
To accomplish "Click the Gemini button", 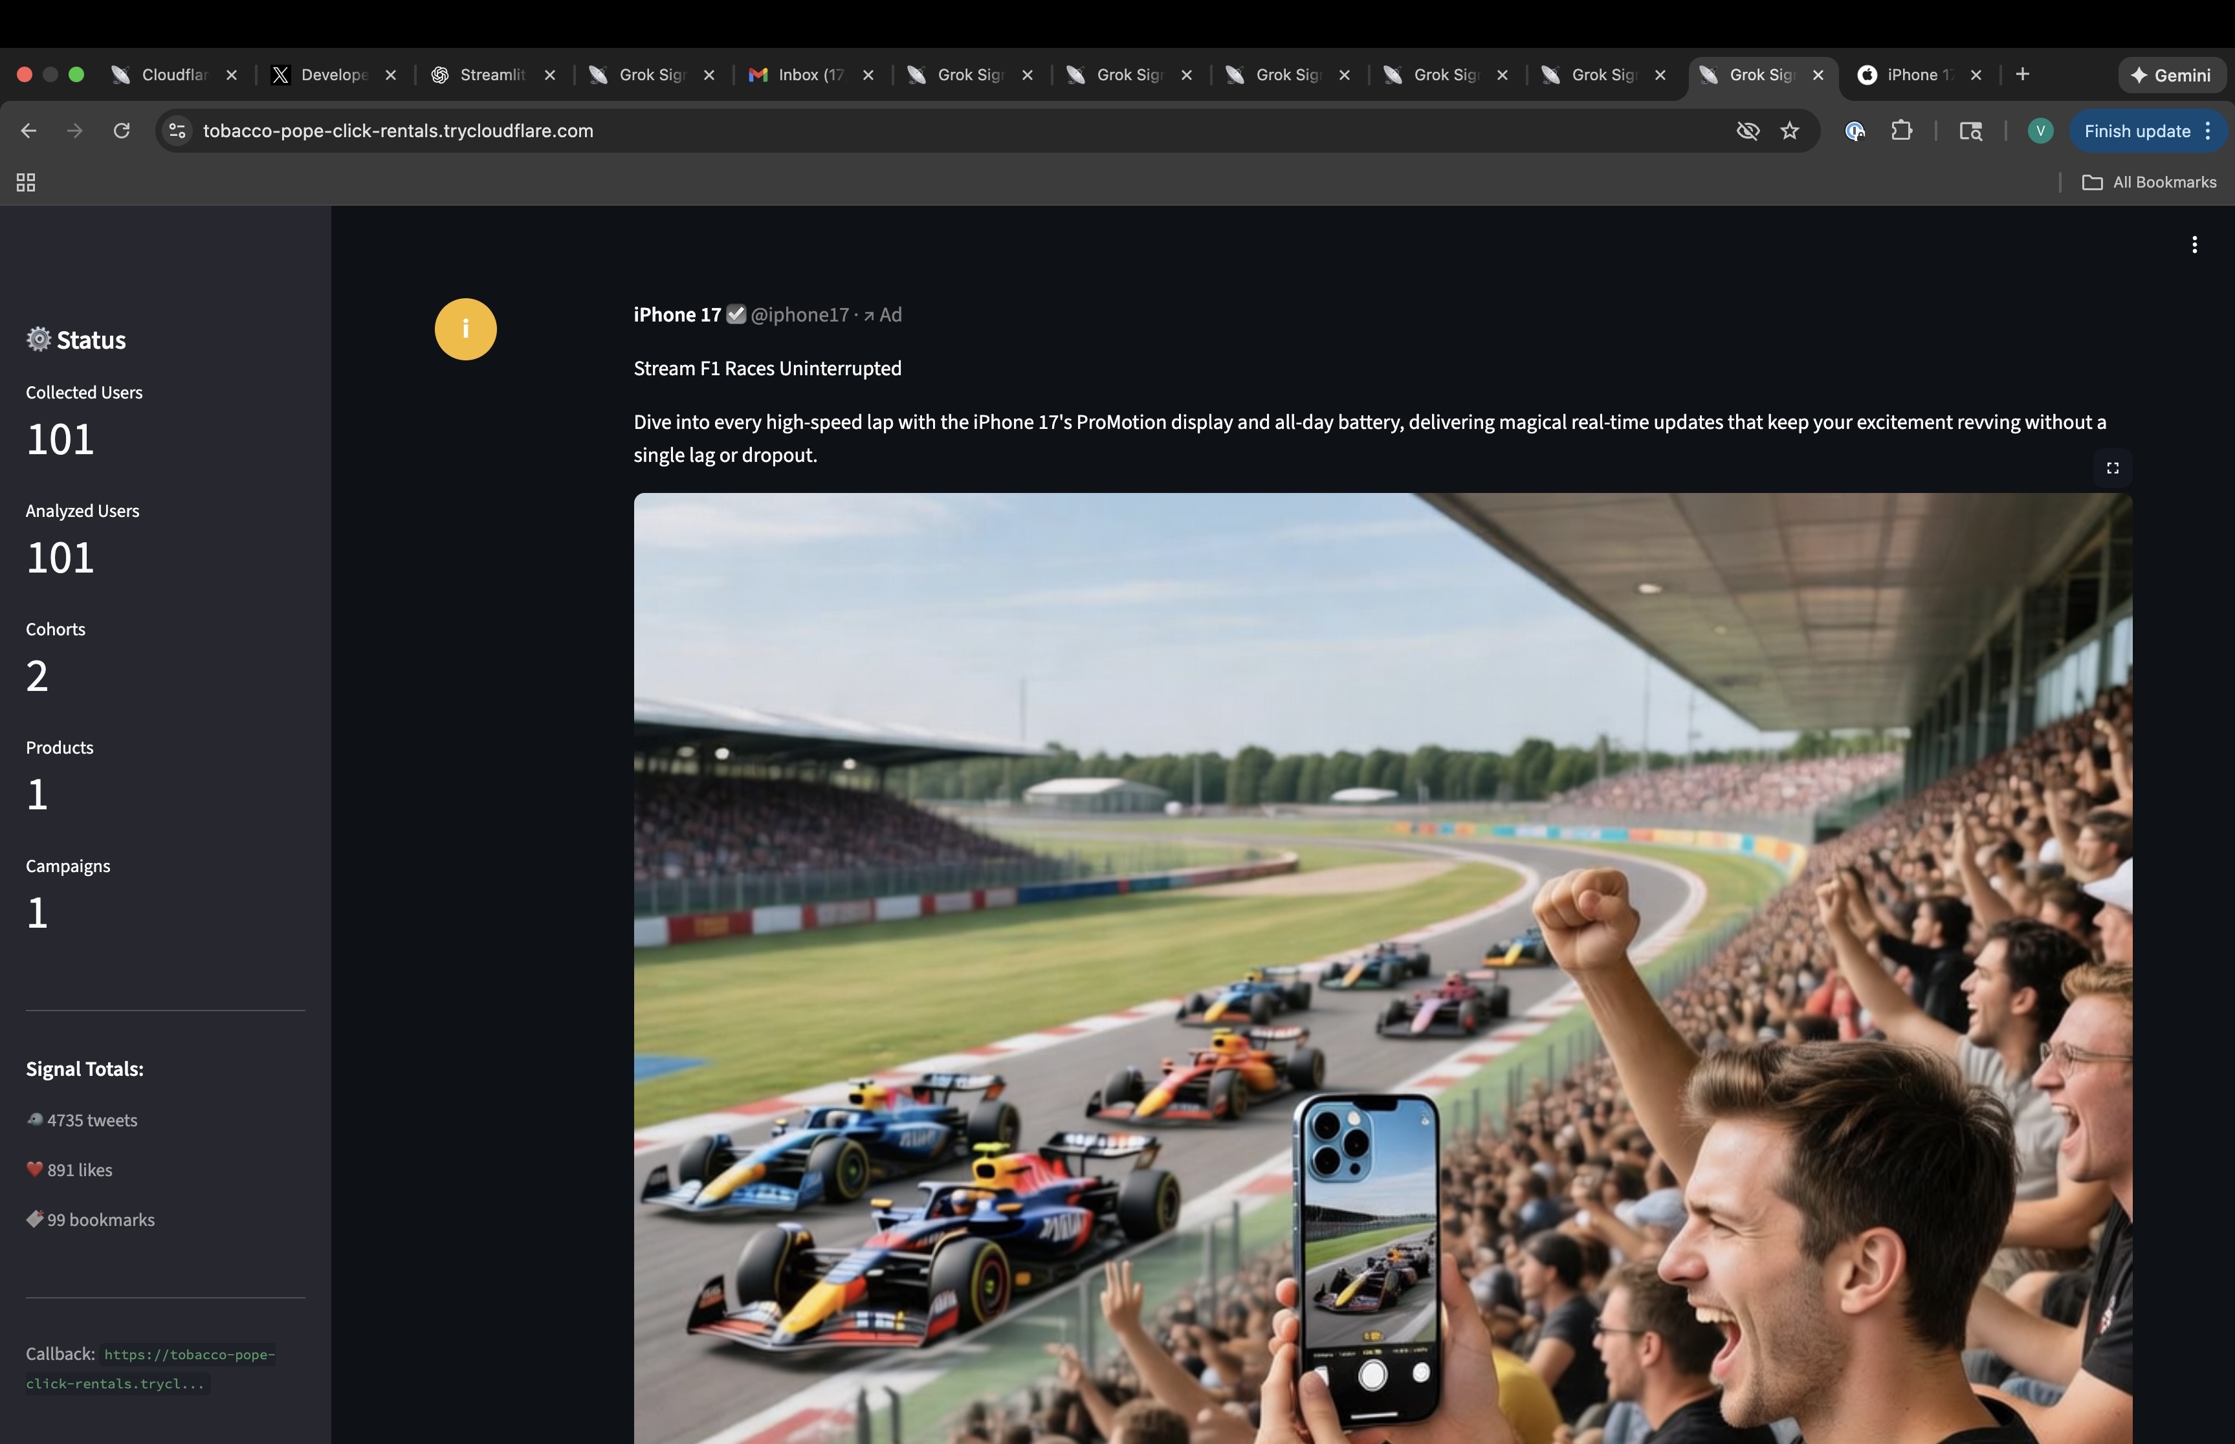I will (2170, 75).
